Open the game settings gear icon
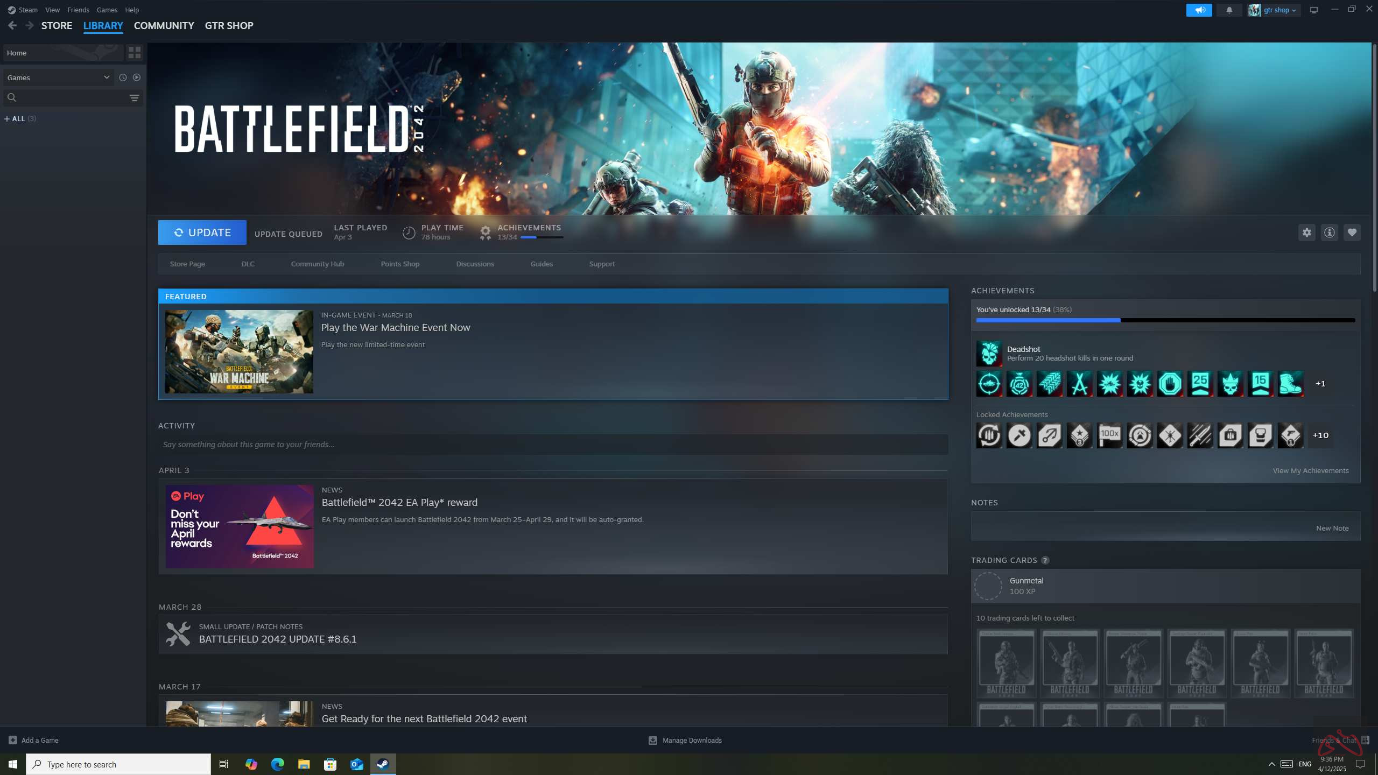Viewport: 1378px width, 775px height. point(1307,232)
